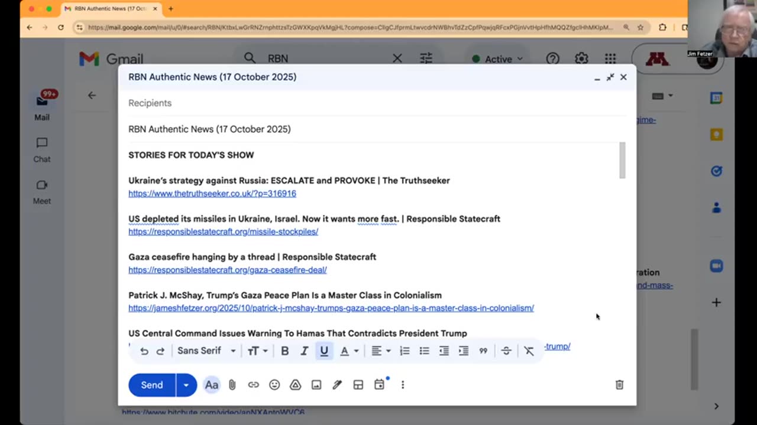Toggle Bold formatting
Viewport: 757px width, 425px height.
(x=284, y=351)
